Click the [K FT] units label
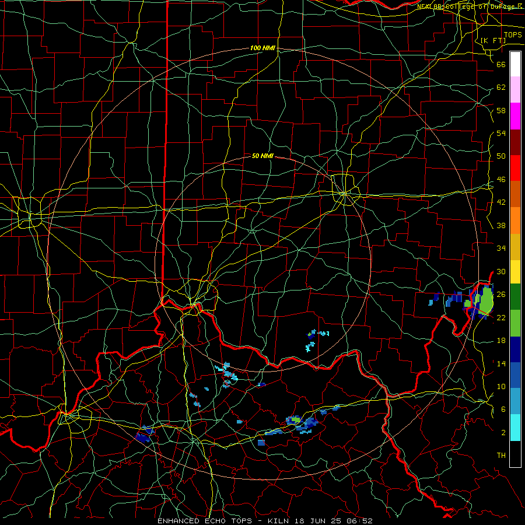 tap(493, 40)
